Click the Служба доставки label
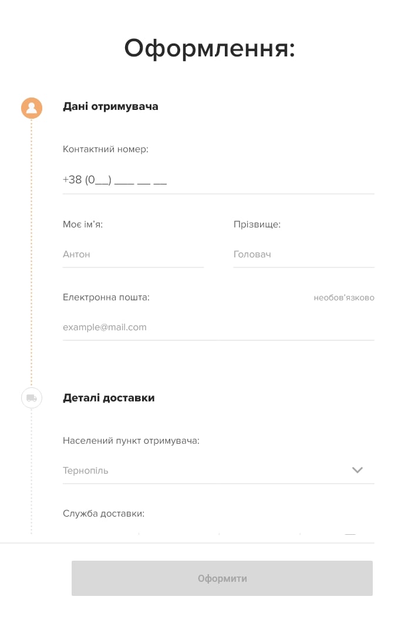This screenshot has width=398, height=630. point(103,514)
